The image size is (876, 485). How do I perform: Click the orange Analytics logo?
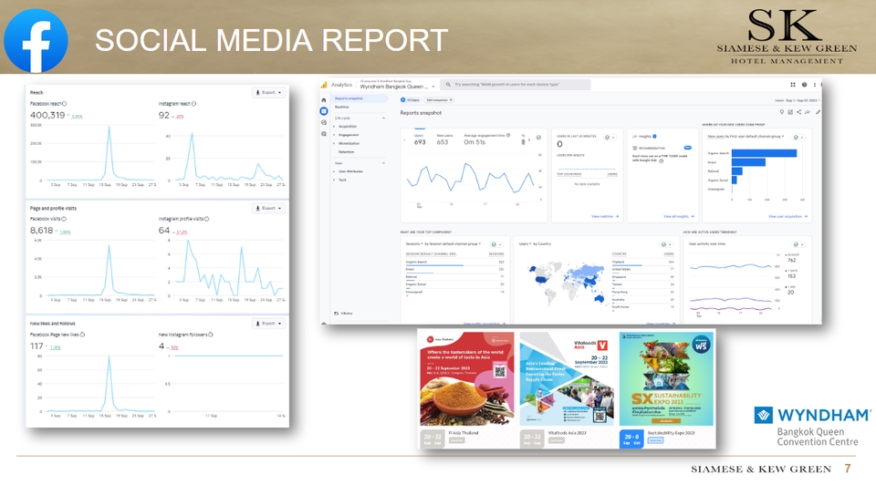(x=323, y=85)
